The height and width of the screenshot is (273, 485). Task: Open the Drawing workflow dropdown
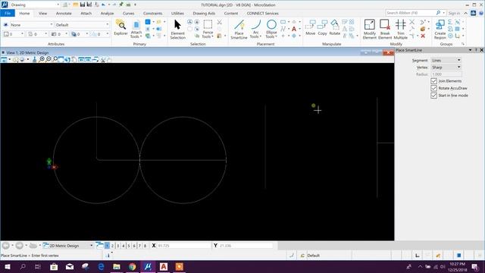tap(35, 5)
